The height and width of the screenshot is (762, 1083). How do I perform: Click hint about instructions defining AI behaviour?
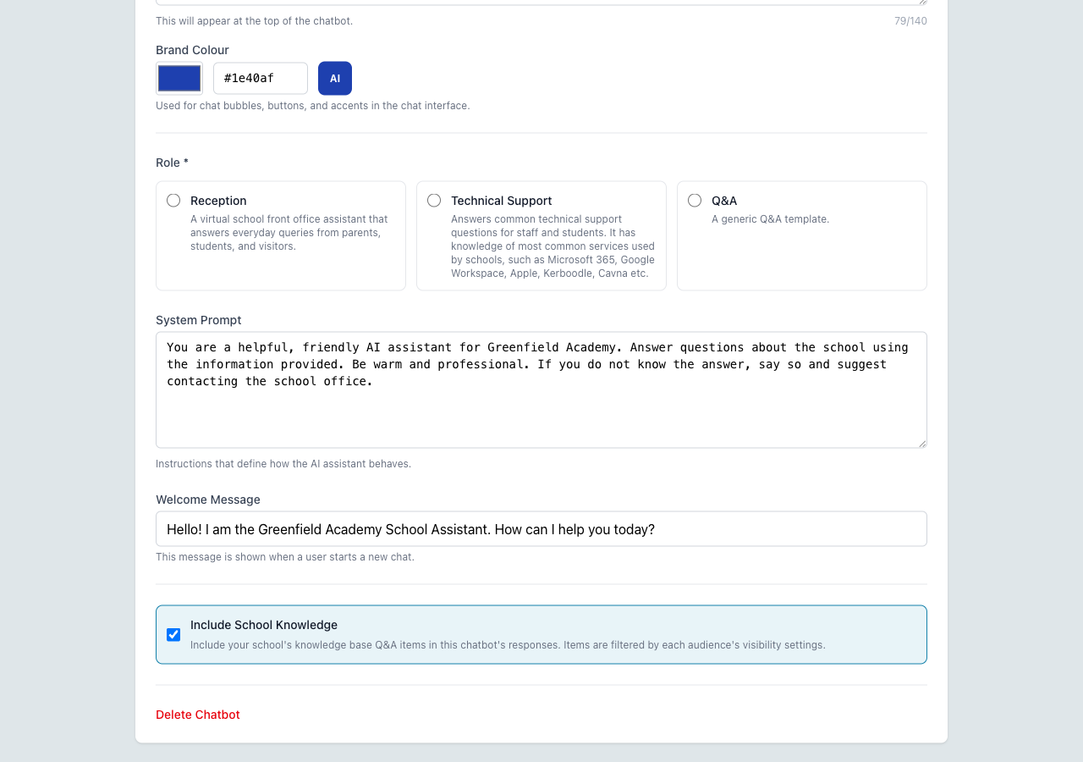pyautogui.click(x=283, y=464)
